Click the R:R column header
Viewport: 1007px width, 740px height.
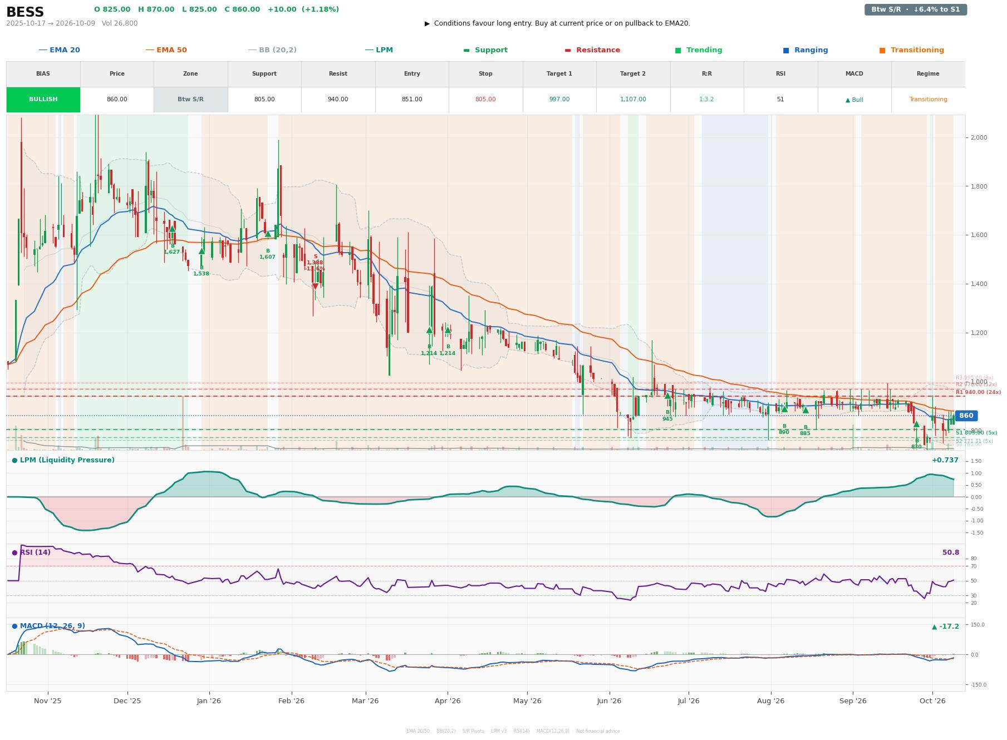(x=706, y=73)
